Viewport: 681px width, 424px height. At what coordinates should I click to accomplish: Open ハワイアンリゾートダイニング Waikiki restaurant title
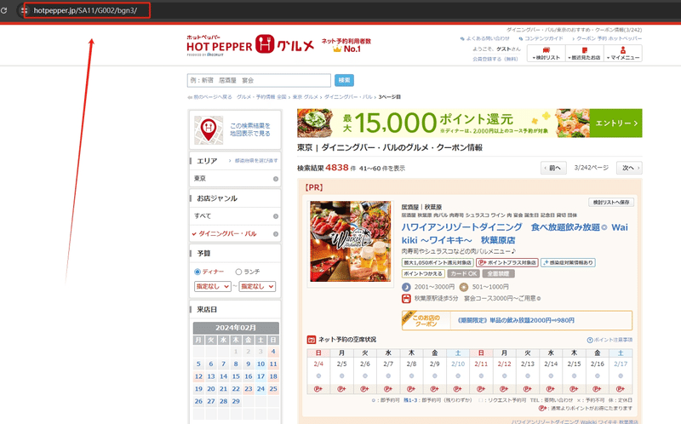[515, 234]
